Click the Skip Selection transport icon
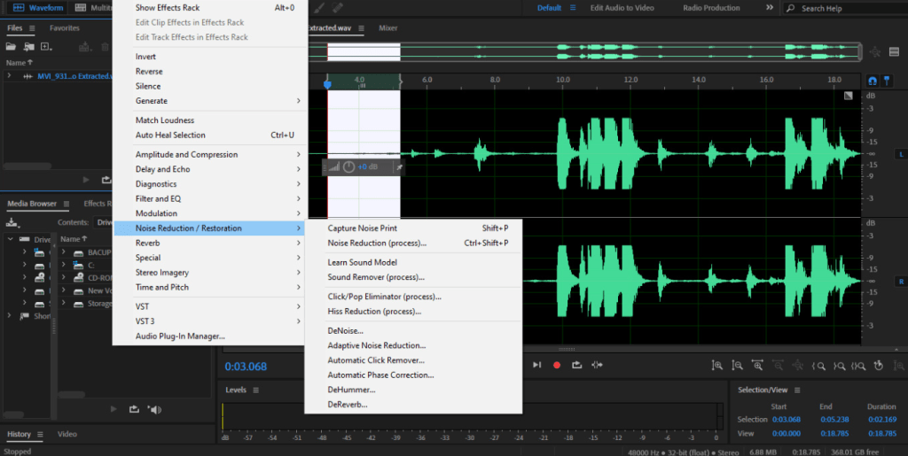The image size is (908, 456). [x=599, y=365]
